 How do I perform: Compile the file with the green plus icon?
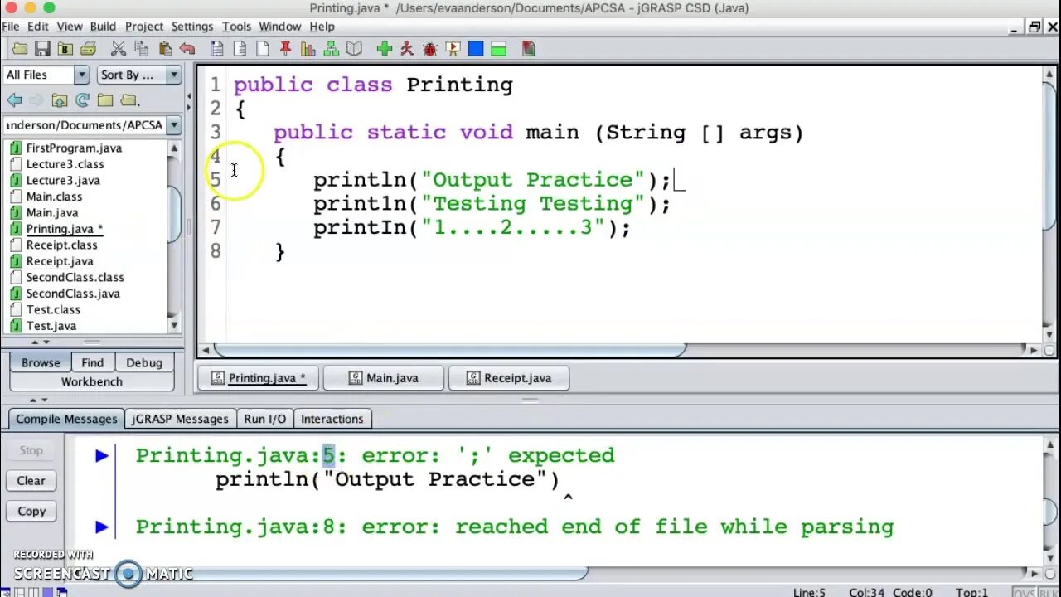click(x=384, y=49)
